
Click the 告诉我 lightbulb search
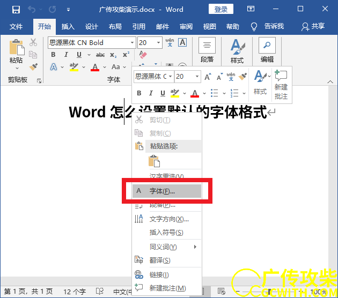(267, 26)
